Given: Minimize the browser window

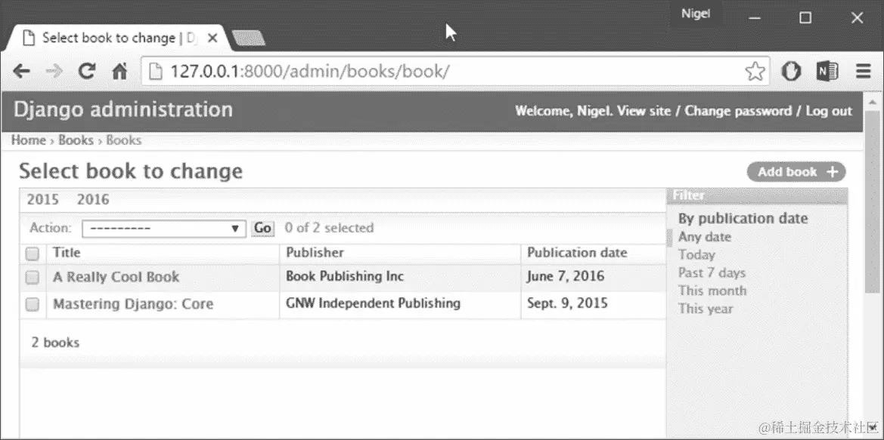Looking at the screenshot, I should click(755, 17).
